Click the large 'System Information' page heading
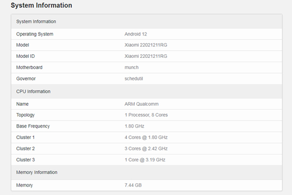Viewport: 292px width, 195px height. 41,5
